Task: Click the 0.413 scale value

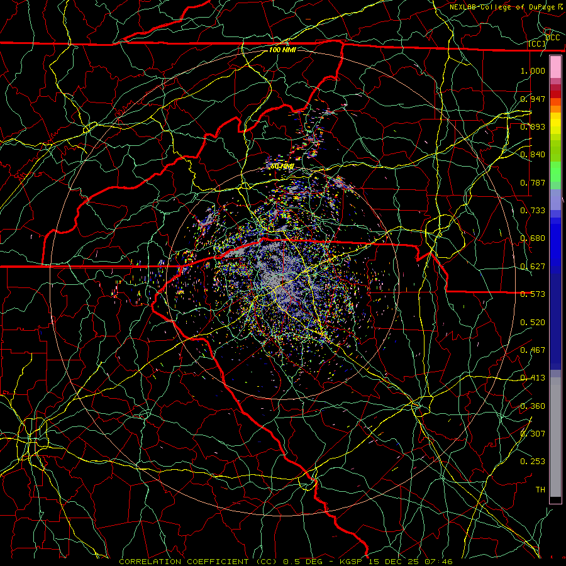Action: [533, 378]
